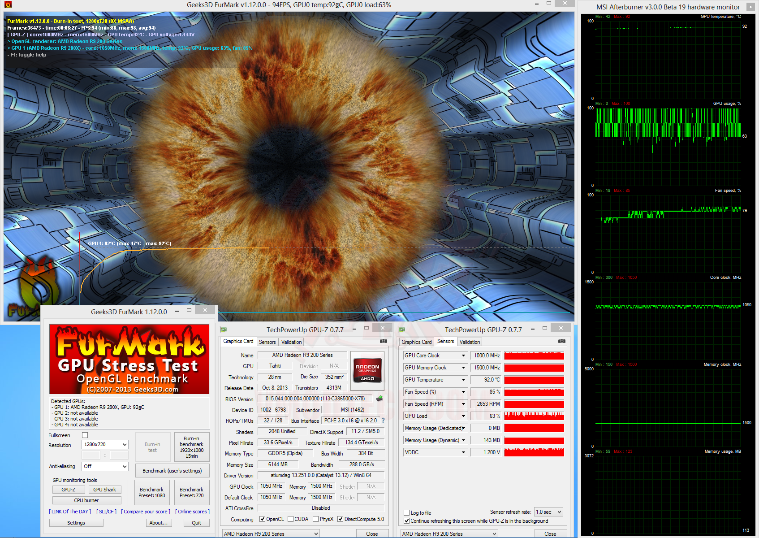
Task: Open Sensors tab in Graphics Card window
Action: (x=267, y=342)
